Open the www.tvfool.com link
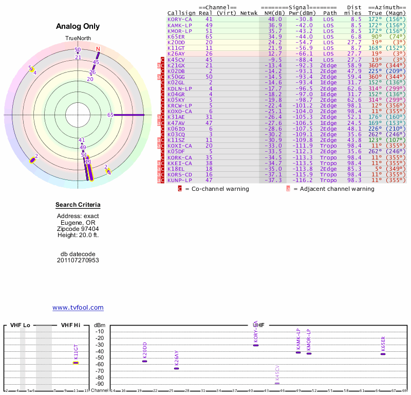The image size is (411, 395). coord(78,308)
